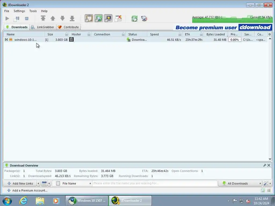Open the Windows Start menu
275x206 pixels.
point(7,201)
